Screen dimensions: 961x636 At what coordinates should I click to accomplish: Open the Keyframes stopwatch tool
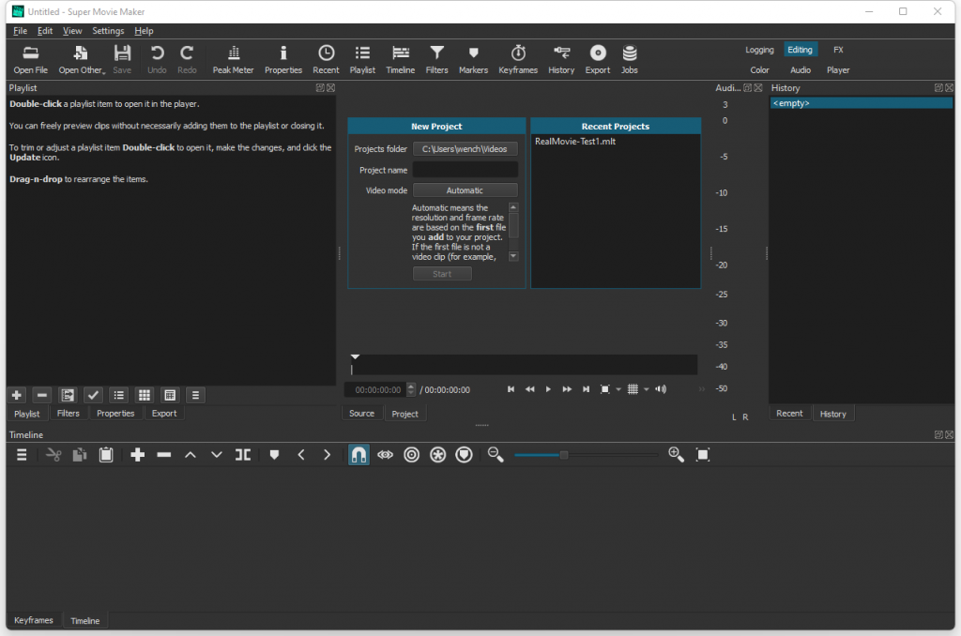(x=518, y=58)
